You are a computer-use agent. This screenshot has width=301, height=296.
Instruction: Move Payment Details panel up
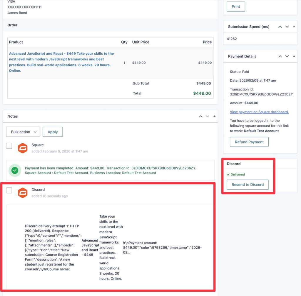pos(280,56)
